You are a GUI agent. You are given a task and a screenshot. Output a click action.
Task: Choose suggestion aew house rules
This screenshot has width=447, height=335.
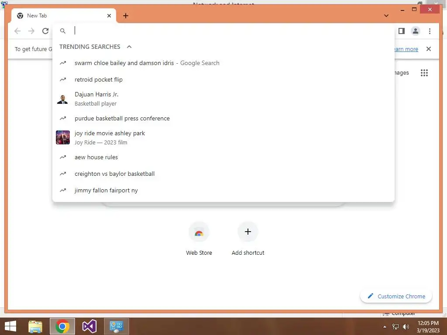pyautogui.click(x=223, y=157)
